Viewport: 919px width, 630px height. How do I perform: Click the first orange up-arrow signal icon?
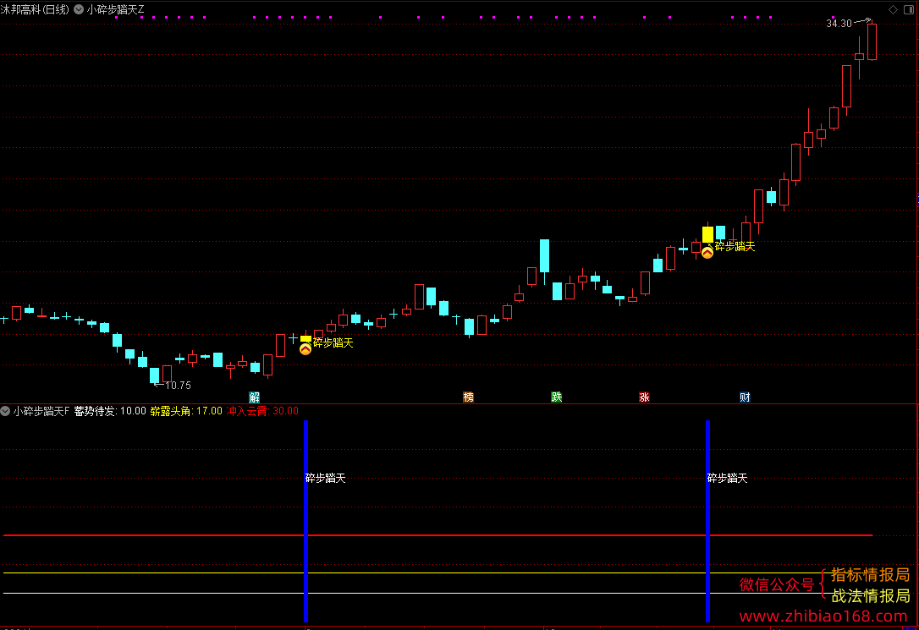tap(305, 349)
